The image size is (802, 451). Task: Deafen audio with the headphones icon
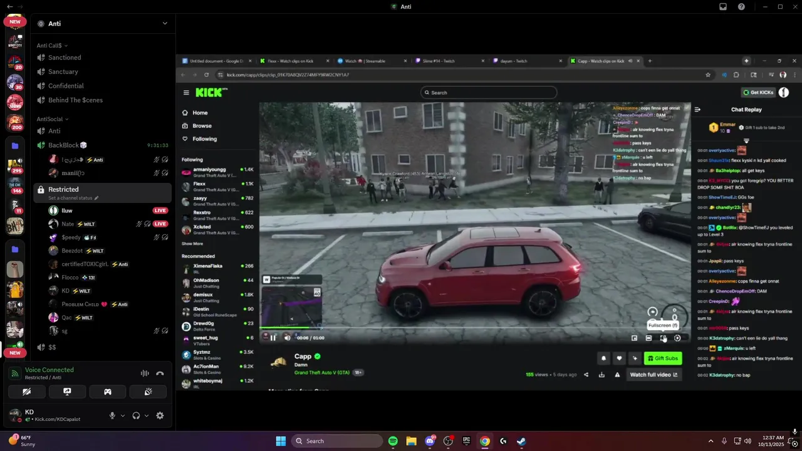click(x=136, y=415)
